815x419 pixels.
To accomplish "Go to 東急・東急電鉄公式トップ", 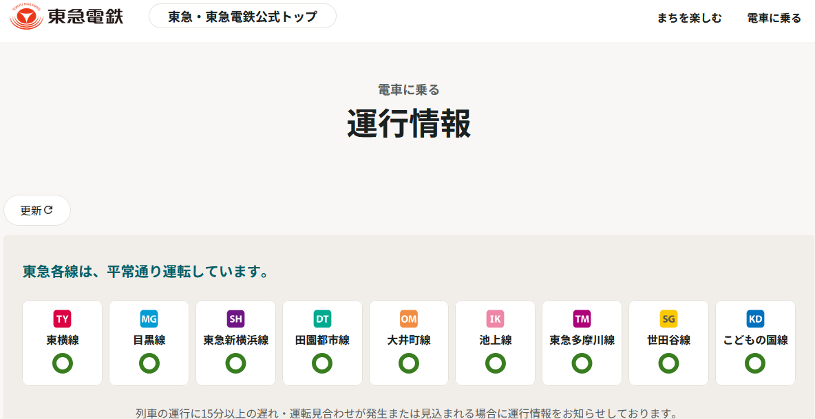I will [242, 16].
